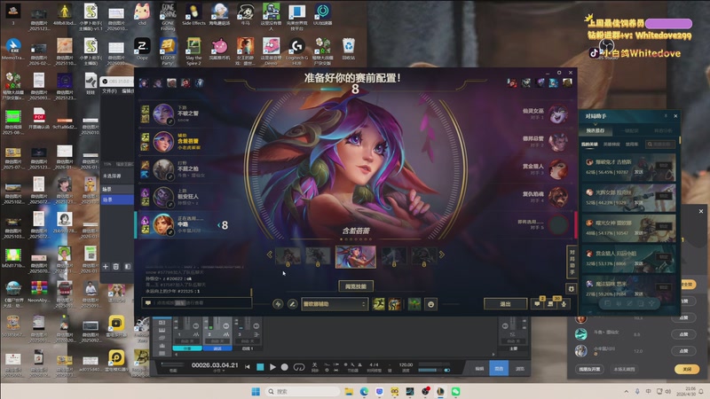The width and height of the screenshot is (710, 399).
Task: Open the Oopz desktop icon
Action: pos(142,49)
